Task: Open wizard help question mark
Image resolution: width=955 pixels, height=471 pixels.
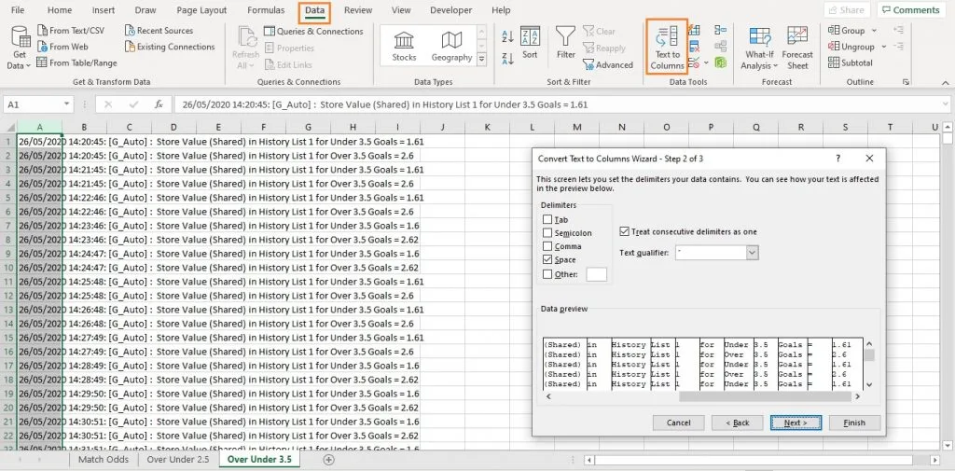Action: coord(838,158)
